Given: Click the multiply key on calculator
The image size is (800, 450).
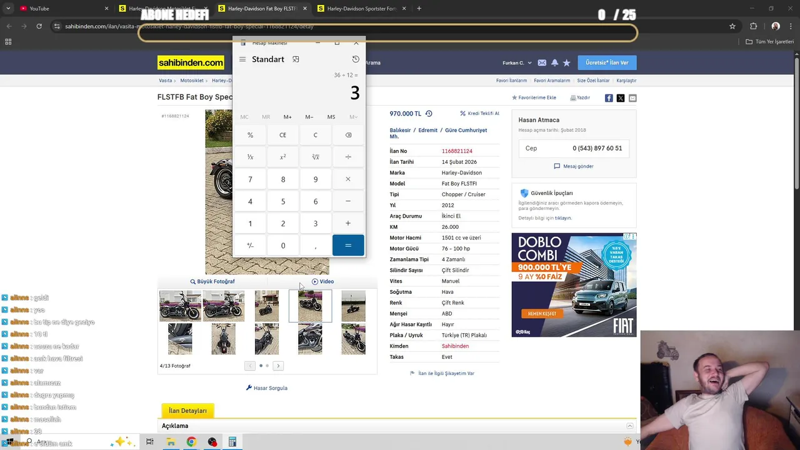Looking at the screenshot, I should click(x=348, y=179).
